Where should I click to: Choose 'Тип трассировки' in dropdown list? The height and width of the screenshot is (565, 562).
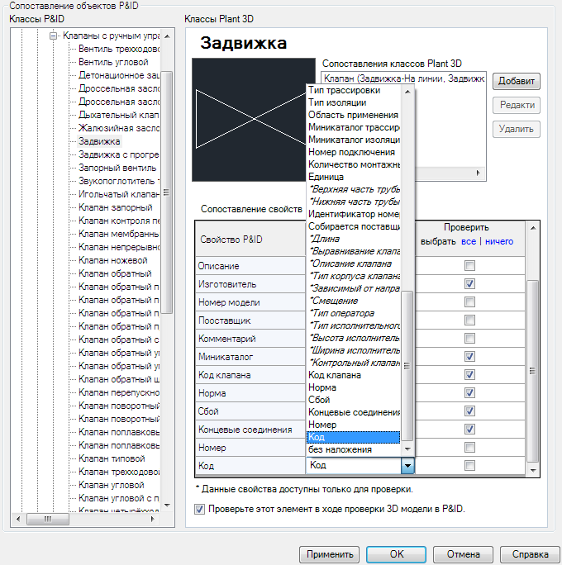pyautogui.click(x=354, y=90)
